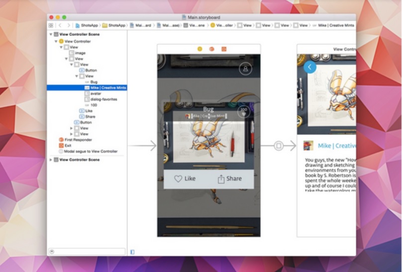Click the modal segue circle icon

(x=279, y=146)
